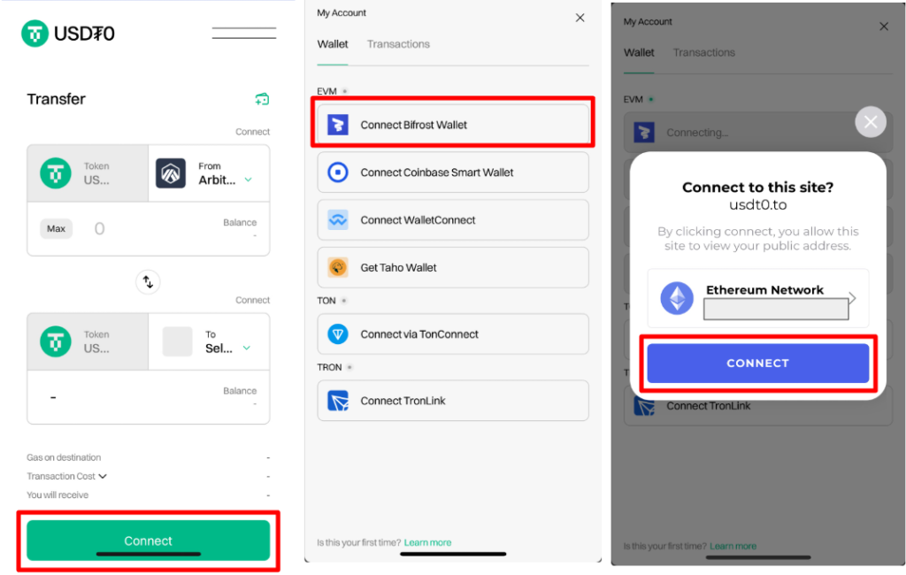Click the EVM section label in middle panel
Viewport: 906px width, 575px height.
click(x=326, y=91)
